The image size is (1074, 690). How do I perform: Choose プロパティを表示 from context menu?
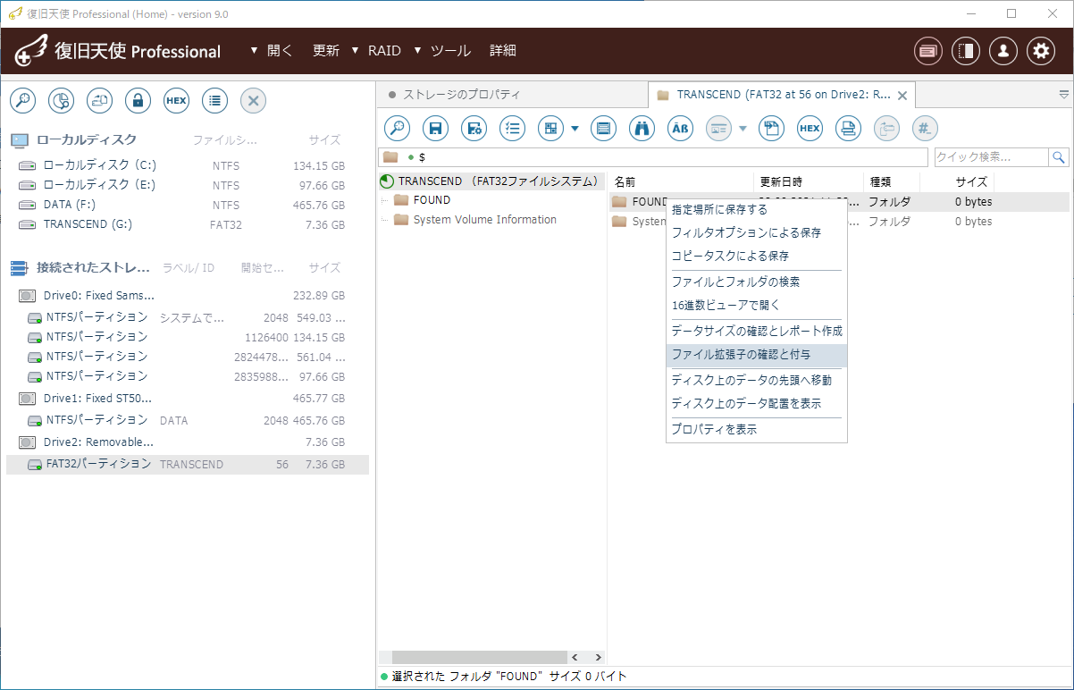pos(757,429)
